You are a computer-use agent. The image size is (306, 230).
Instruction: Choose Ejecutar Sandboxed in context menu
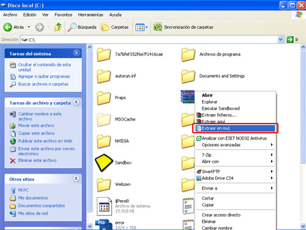[x=235, y=108]
